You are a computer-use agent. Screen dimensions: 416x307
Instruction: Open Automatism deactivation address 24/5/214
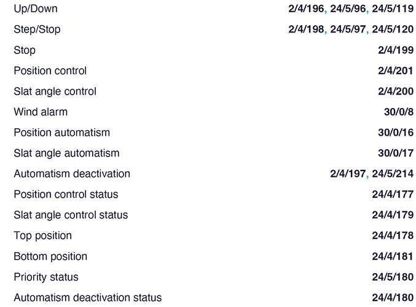(x=393, y=174)
